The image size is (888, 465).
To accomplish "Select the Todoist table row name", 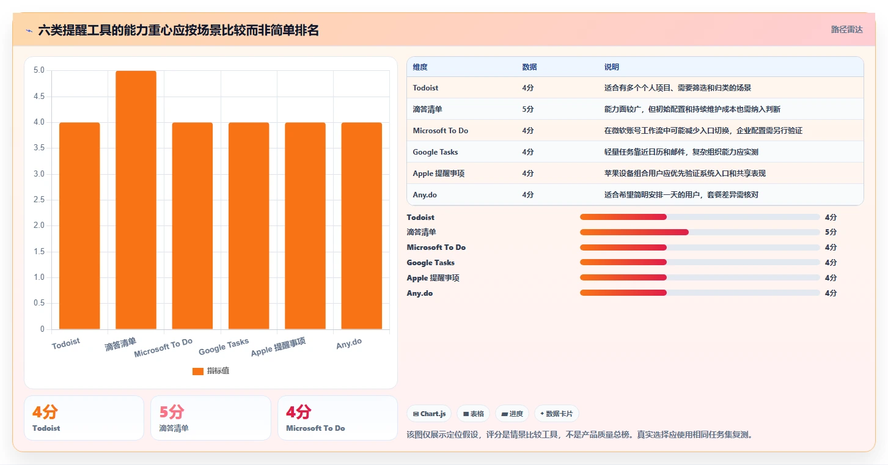I will [x=425, y=88].
